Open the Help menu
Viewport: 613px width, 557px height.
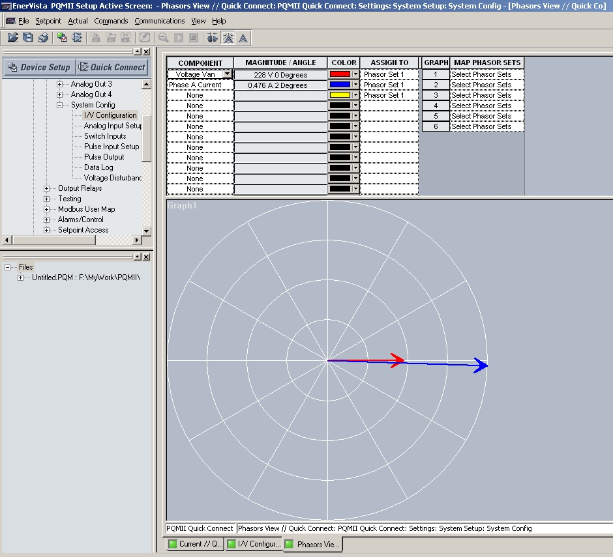219,21
